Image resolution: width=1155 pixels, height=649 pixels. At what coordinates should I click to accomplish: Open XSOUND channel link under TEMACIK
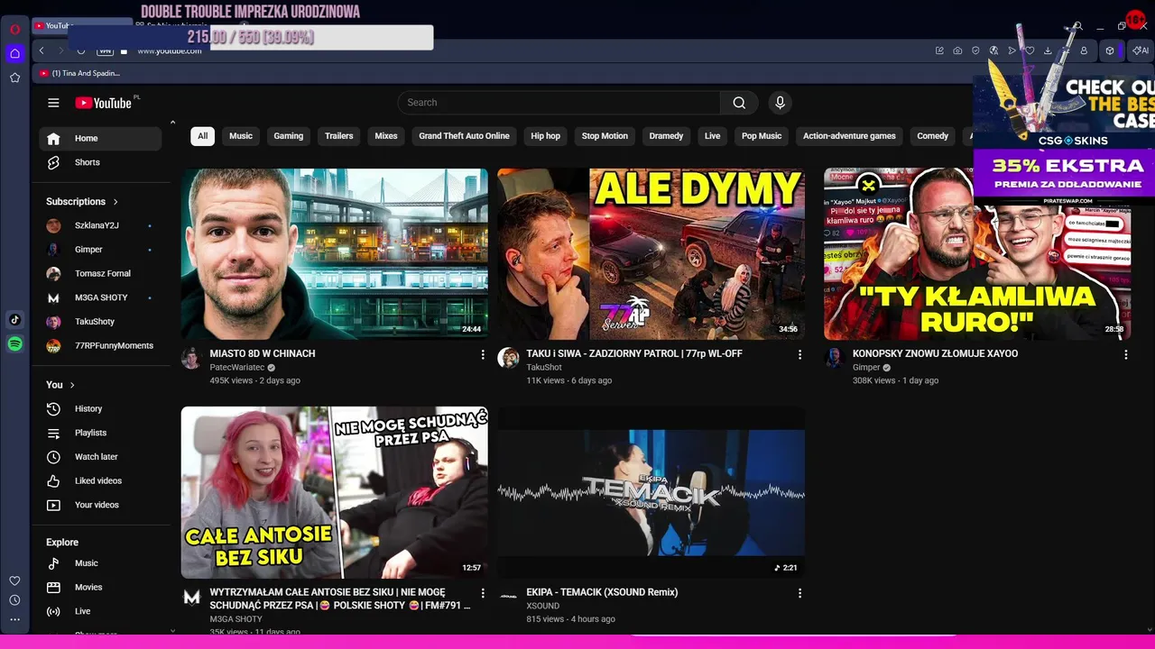click(543, 606)
